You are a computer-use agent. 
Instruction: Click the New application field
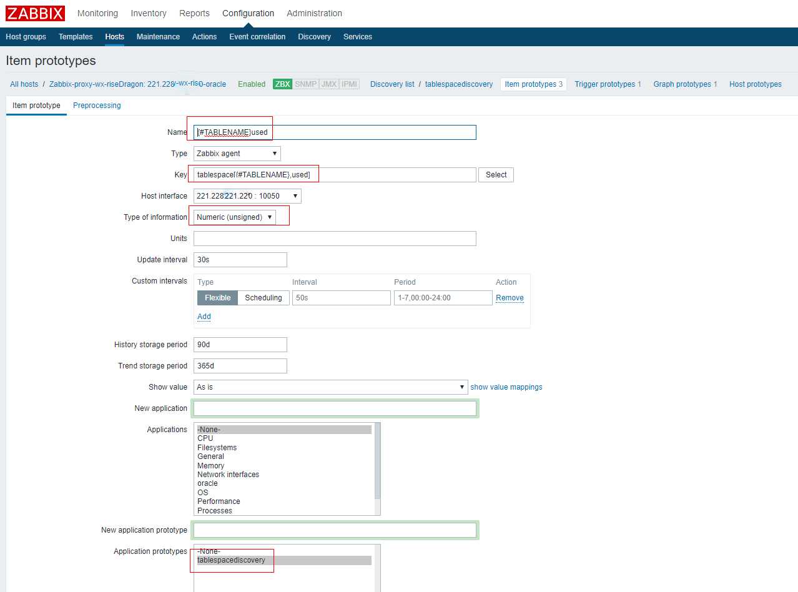pyautogui.click(x=335, y=408)
